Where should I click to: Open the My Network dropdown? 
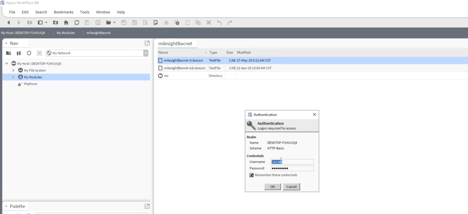pos(146,53)
